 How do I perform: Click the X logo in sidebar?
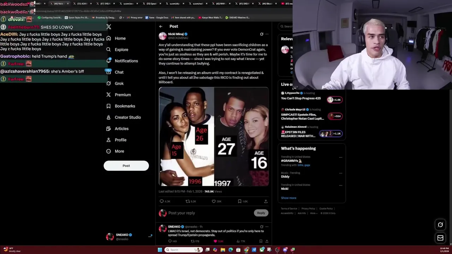click(x=109, y=27)
